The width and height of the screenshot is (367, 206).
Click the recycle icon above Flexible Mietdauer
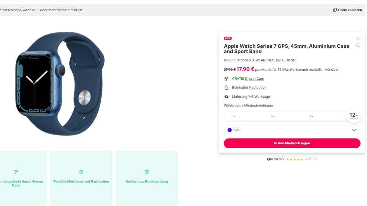[x=81, y=172]
